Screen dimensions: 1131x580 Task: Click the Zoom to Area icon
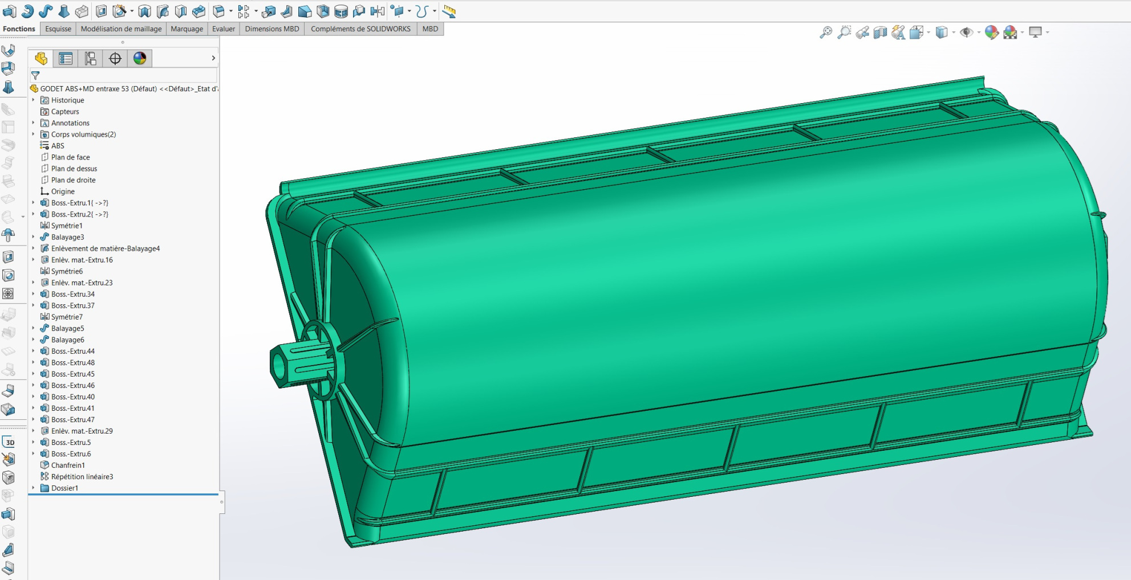coord(844,32)
